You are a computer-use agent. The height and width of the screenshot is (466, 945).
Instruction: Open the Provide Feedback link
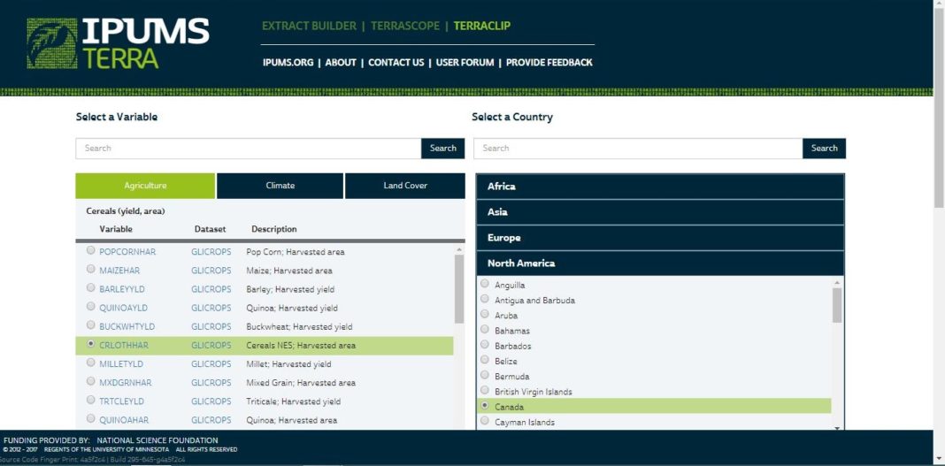tap(549, 63)
